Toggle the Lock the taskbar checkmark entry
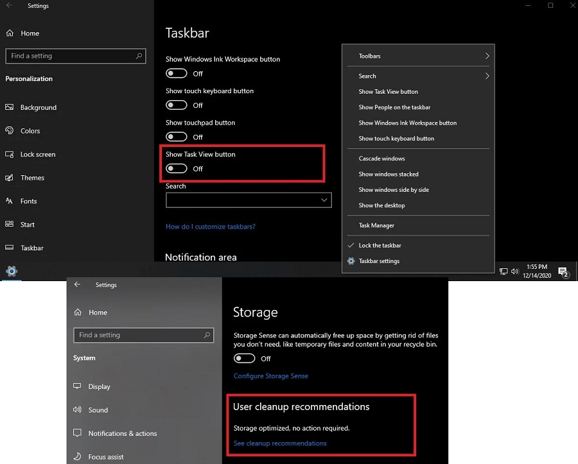Viewport: 578px width, 464px height. point(418,245)
